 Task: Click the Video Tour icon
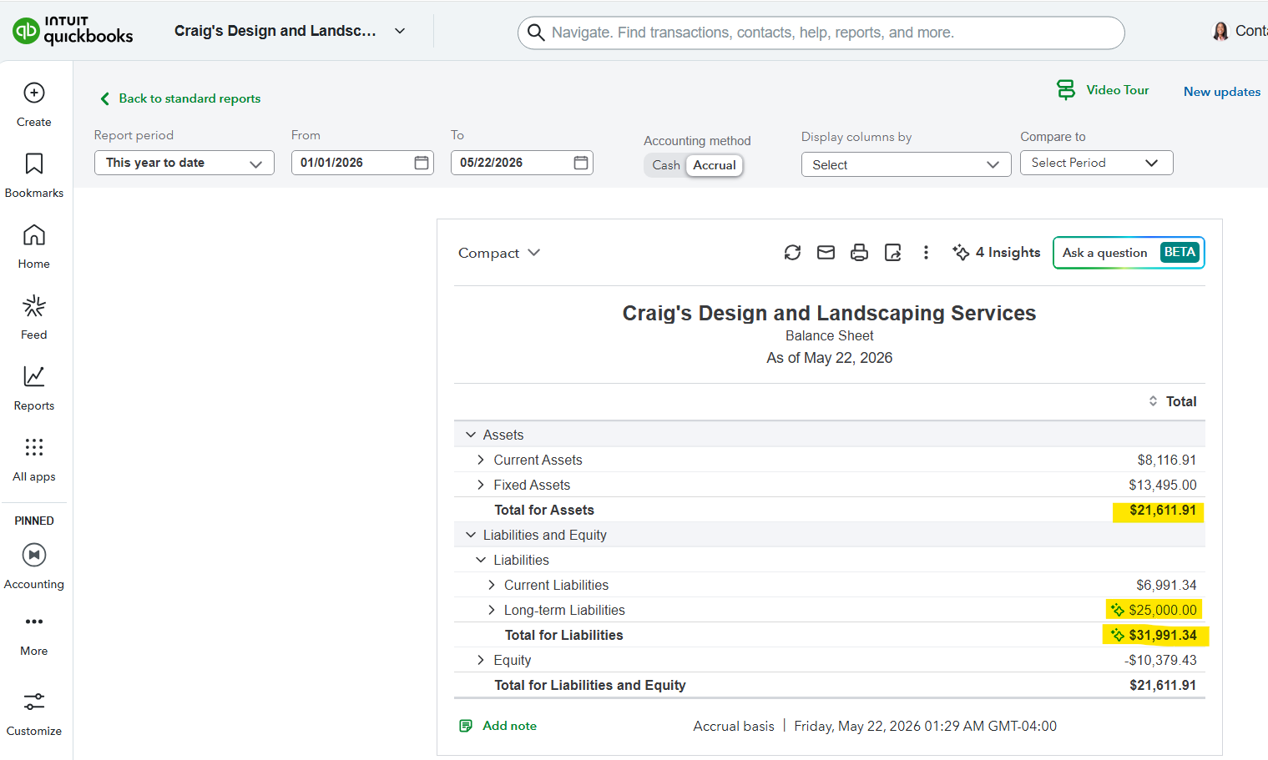click(1066, 90)
